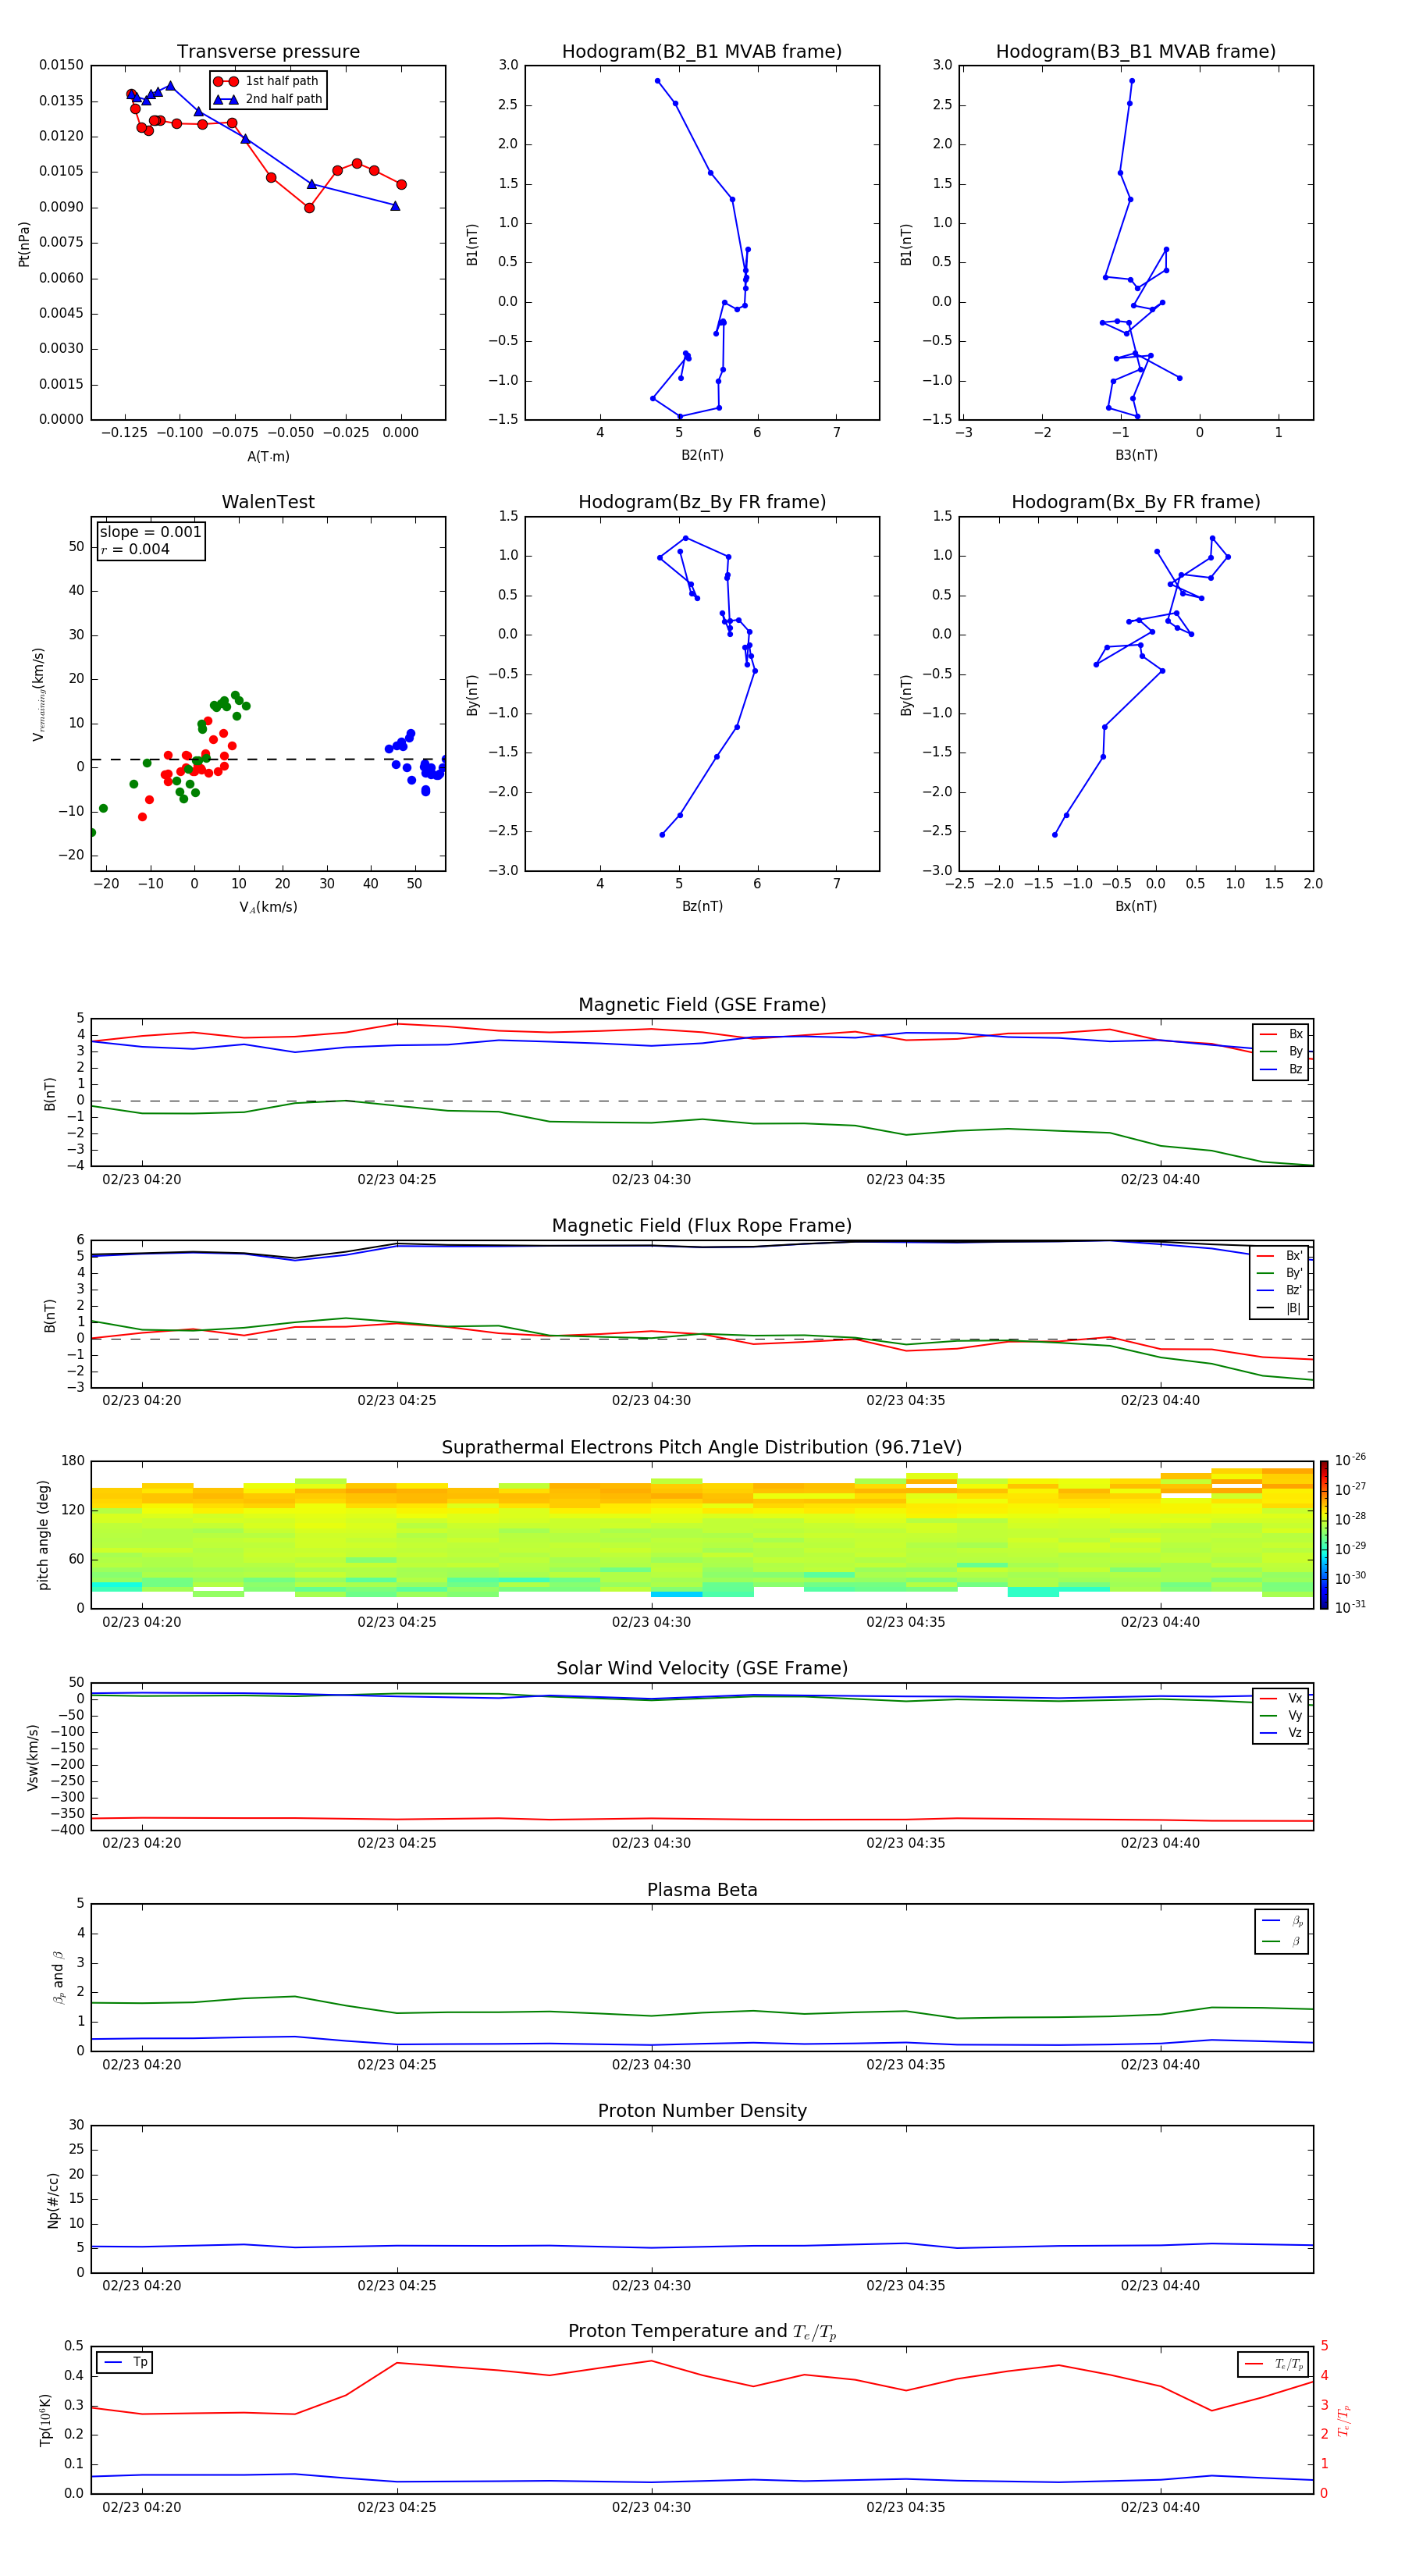Image resolution: width=1405 pixels, height=2576 pixels.
Task: Click the '10^-31' colorbar tick label
Action: [1350, 1607]
